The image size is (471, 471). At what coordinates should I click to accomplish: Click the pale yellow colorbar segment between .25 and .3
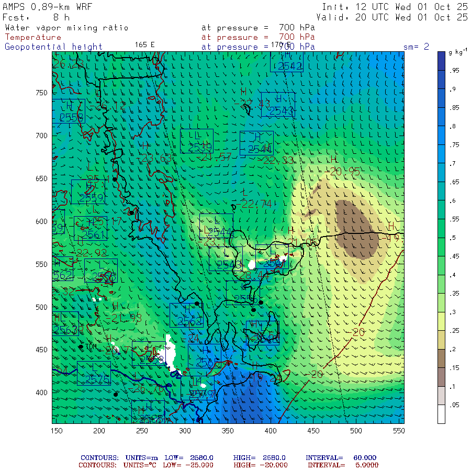pyautogui.click(x=441, y=321)
